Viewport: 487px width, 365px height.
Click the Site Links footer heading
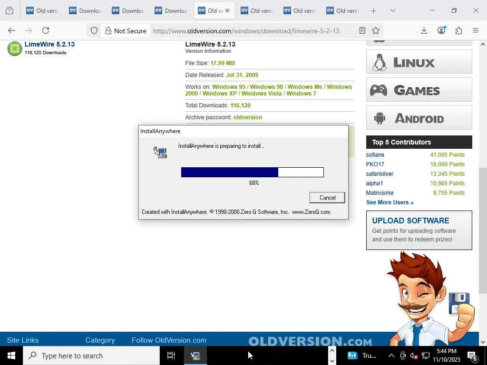(23, 340)
